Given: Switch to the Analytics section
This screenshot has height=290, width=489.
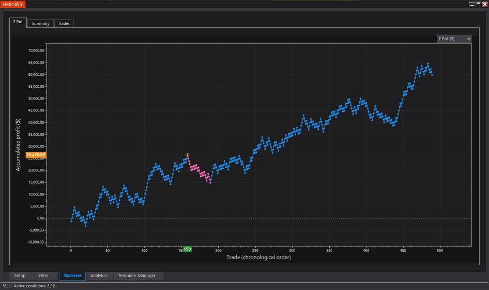Looking at the screenshot, I should tap(99, 276).
